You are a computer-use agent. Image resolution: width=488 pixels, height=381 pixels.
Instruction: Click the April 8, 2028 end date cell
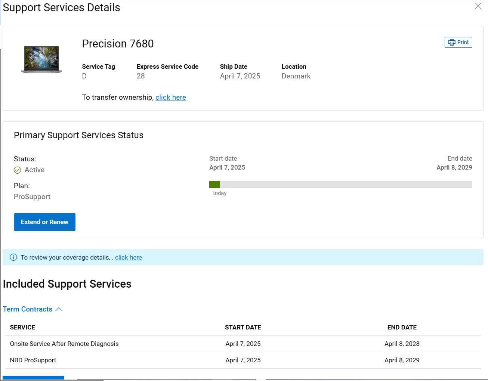click(x=402, y=344)
